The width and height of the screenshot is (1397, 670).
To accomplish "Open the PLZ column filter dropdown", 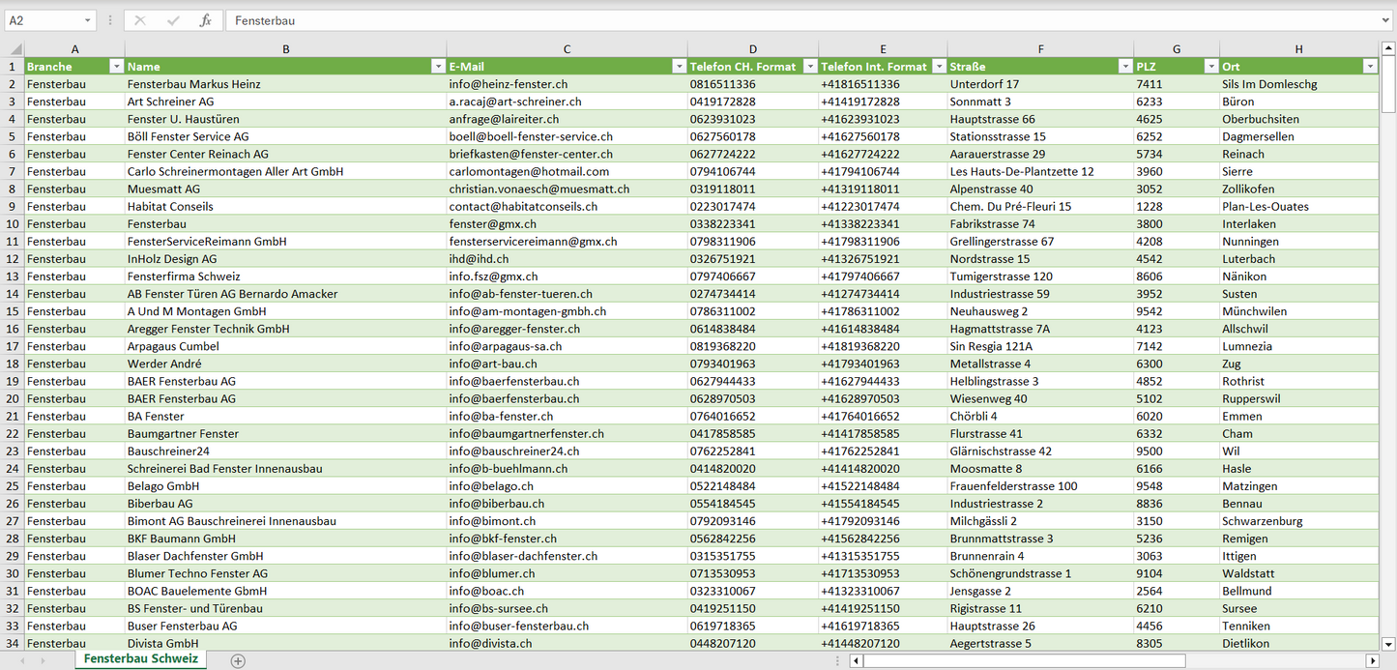I will tap(1210, 67).
